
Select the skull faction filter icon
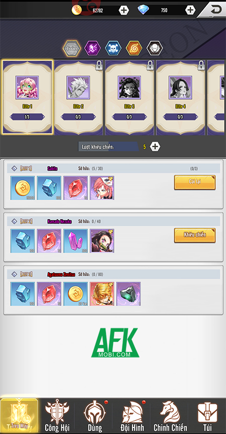click(x=114, y=48)
